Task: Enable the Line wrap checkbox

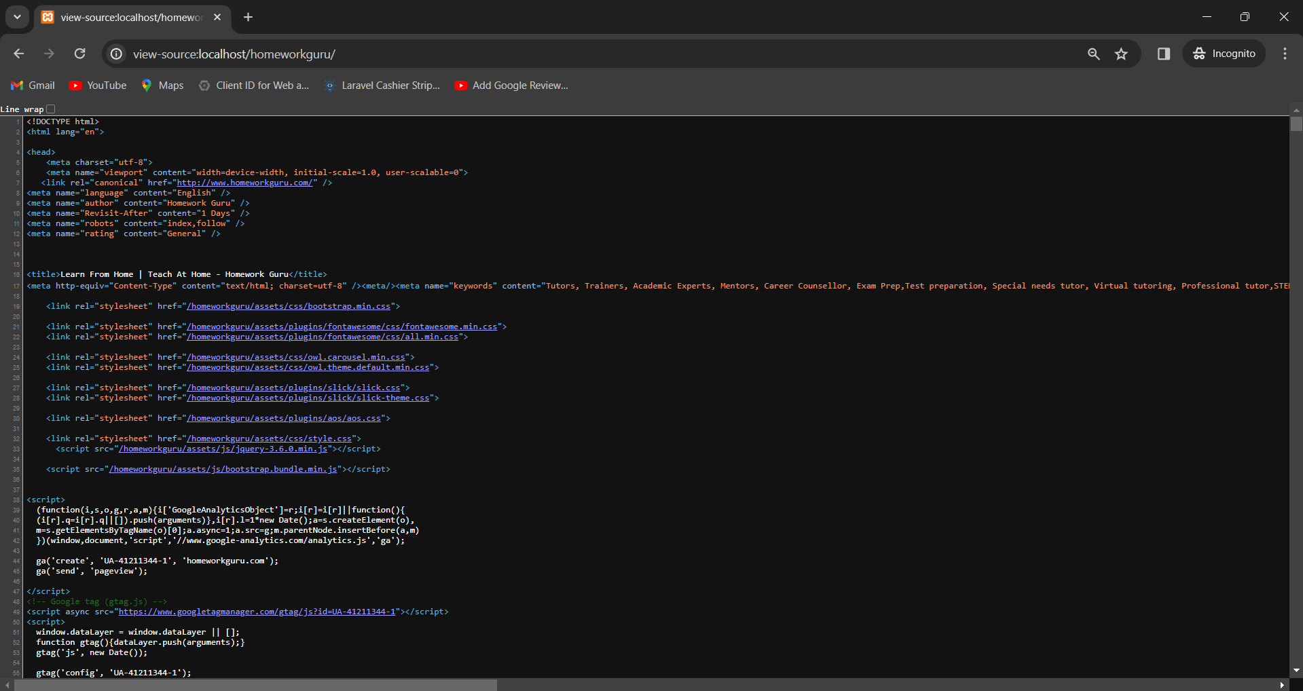Action: point(51,109)
